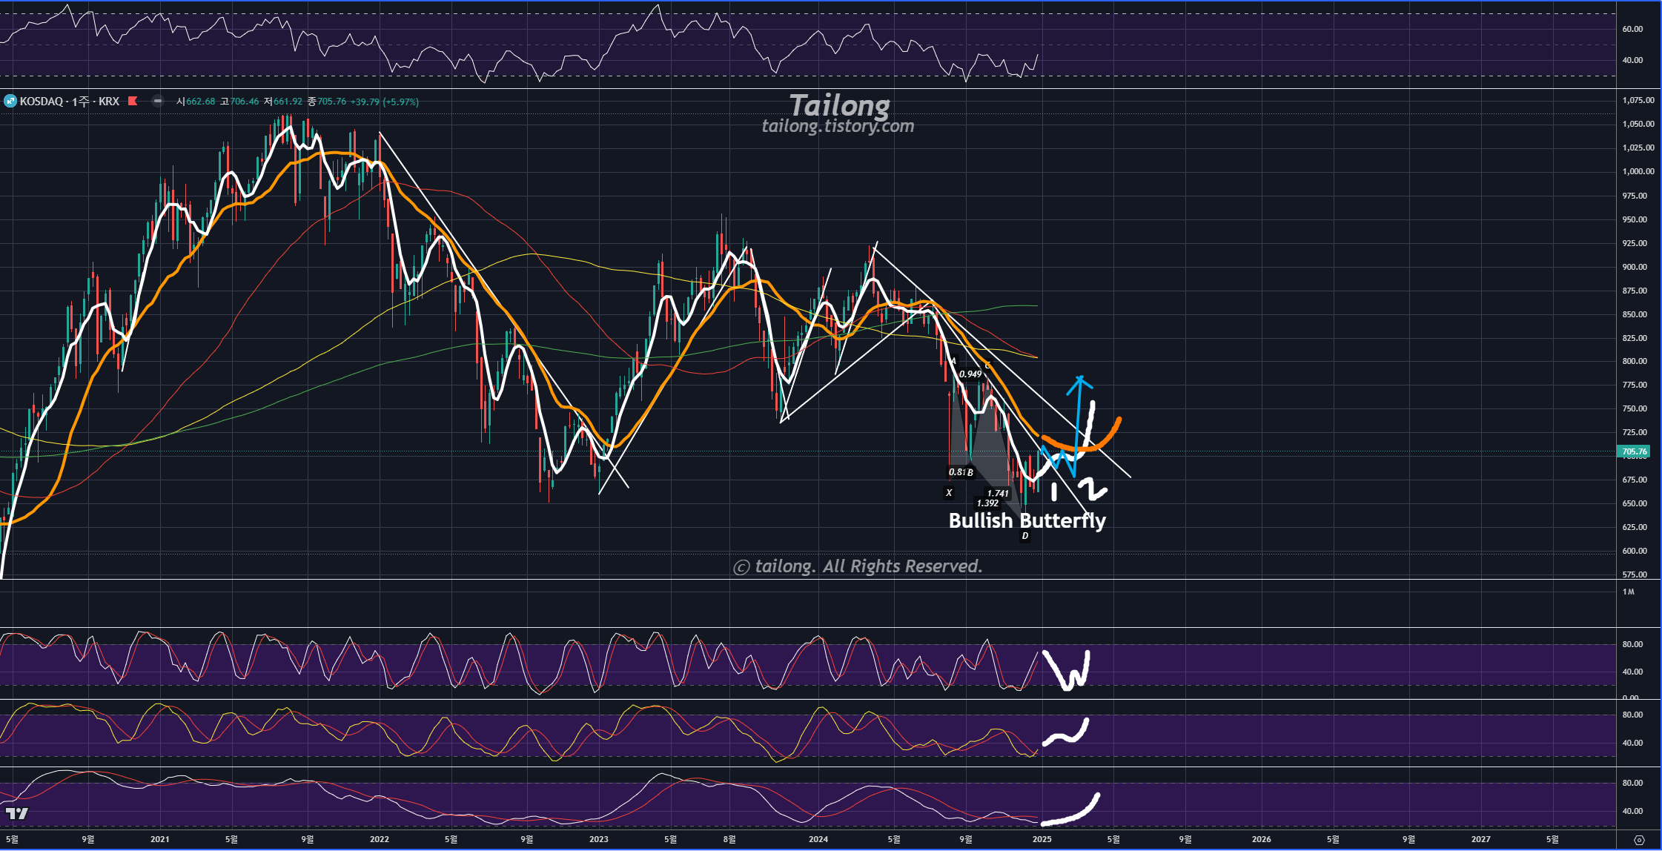The height and width of the screenshot is (851, 1662).
Task: Click the 60.00 level on the top RSI scale
Action: tap(1632, 29)
